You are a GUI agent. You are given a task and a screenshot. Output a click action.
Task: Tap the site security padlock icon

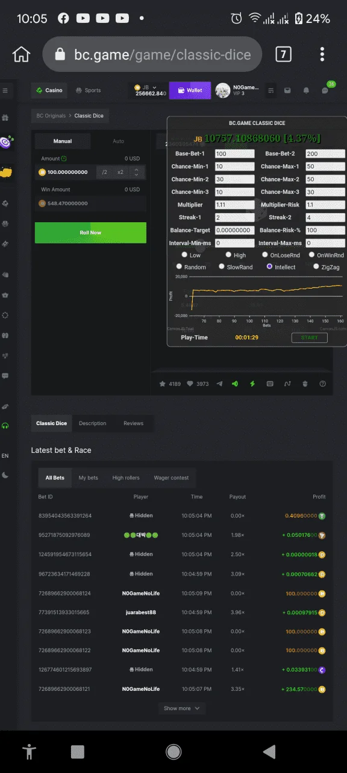(60, 55)
